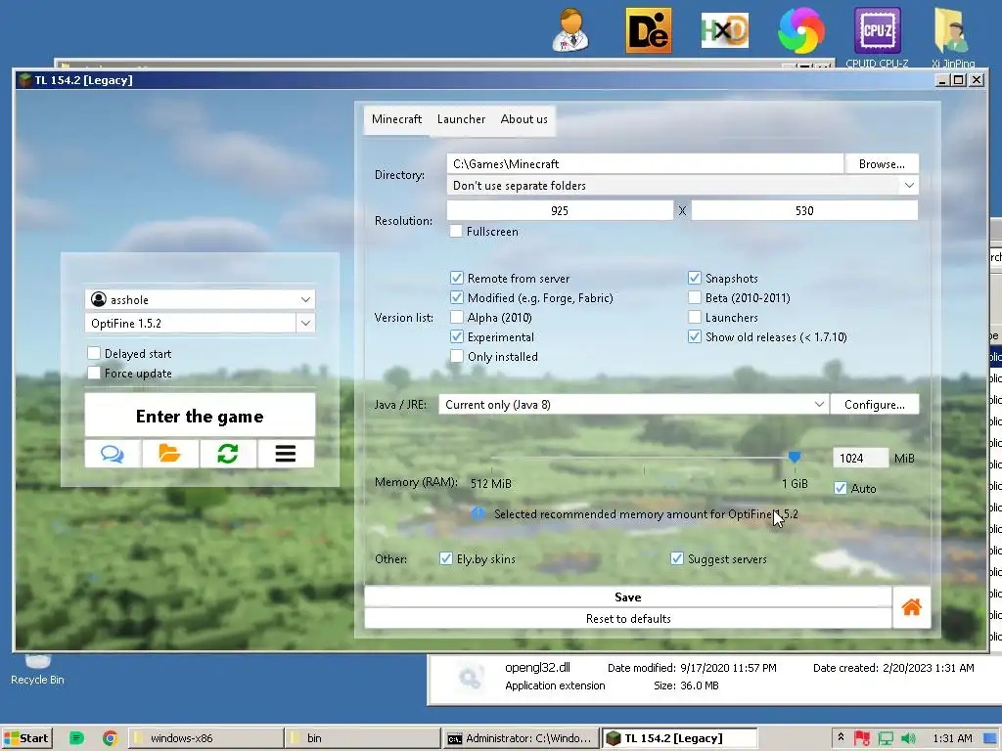Open the De desktop icon
1002x751 pixels.
click(649, 30)
